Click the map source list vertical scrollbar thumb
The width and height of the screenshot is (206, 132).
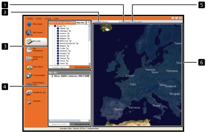click(89, 34)
